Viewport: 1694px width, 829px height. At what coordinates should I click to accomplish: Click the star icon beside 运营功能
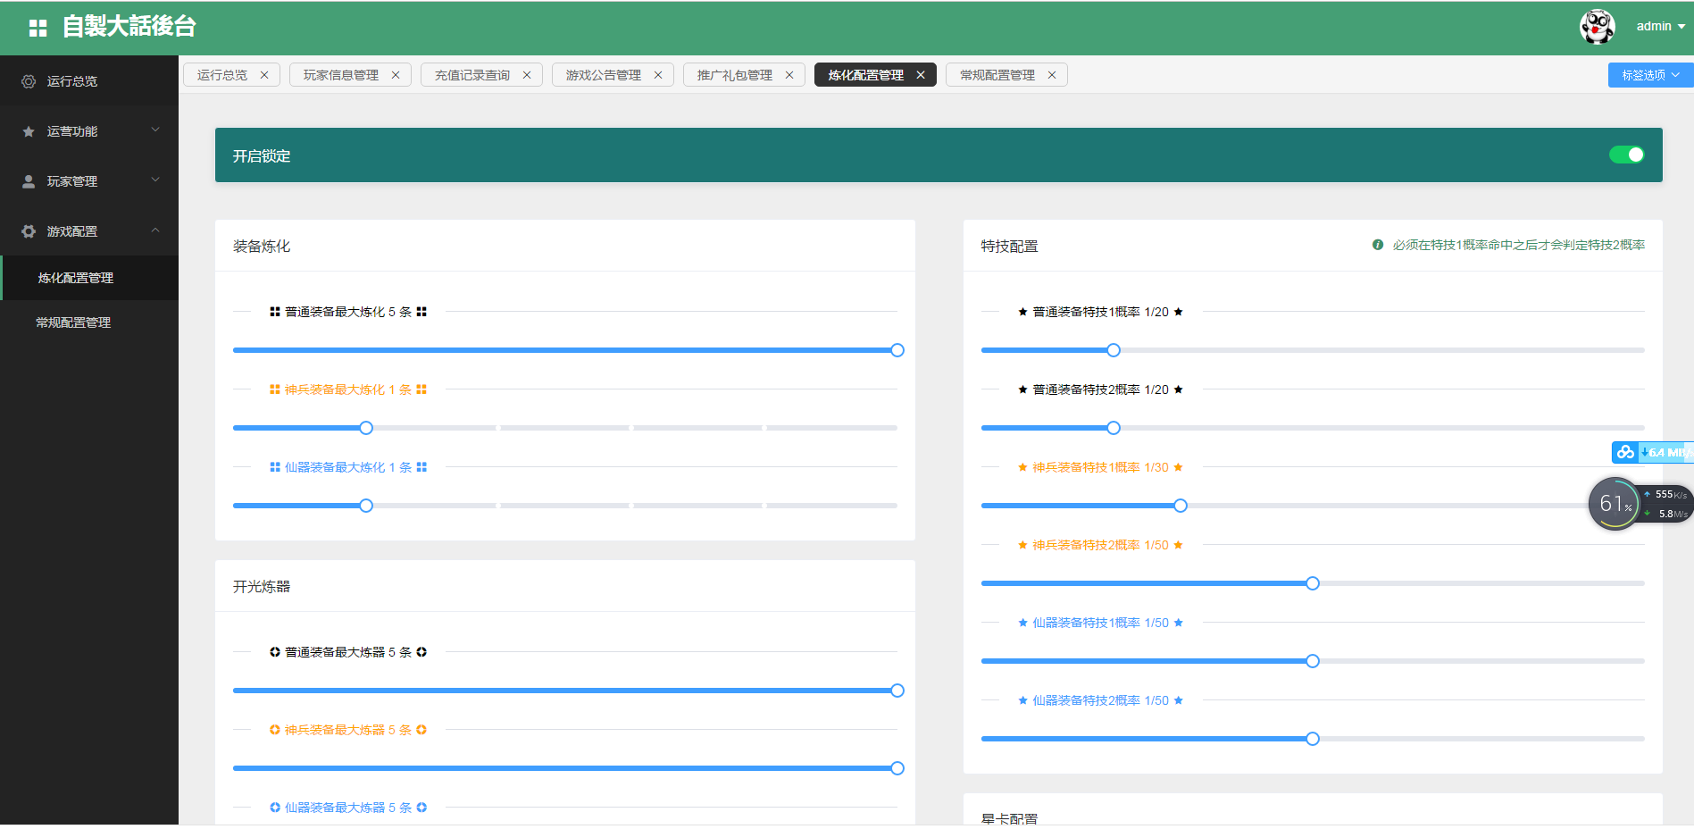(x=29, y=131)
